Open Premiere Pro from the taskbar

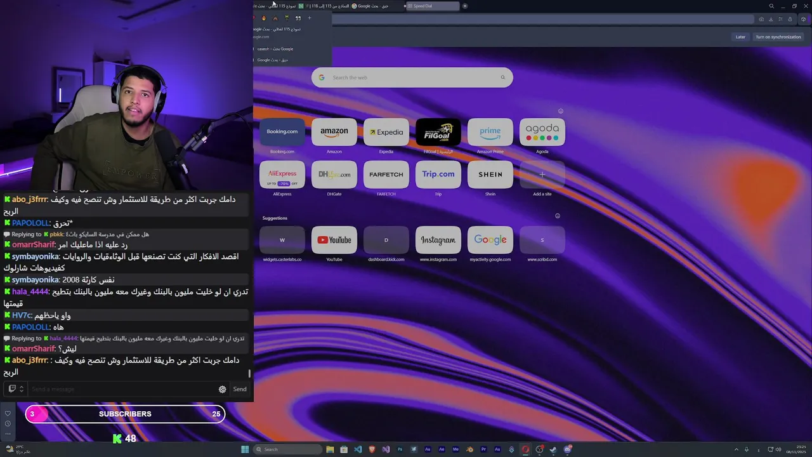[x=483, y=449]
